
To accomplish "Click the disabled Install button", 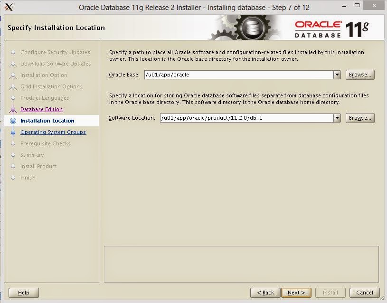I will point(330,293).
